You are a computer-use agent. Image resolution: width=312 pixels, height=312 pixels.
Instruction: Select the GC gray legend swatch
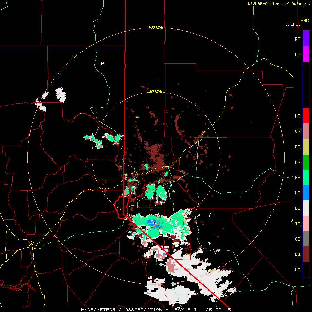(306, 239)
